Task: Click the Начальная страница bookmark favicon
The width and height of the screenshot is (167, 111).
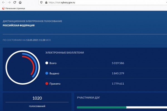Action: (x=3, y=8)
